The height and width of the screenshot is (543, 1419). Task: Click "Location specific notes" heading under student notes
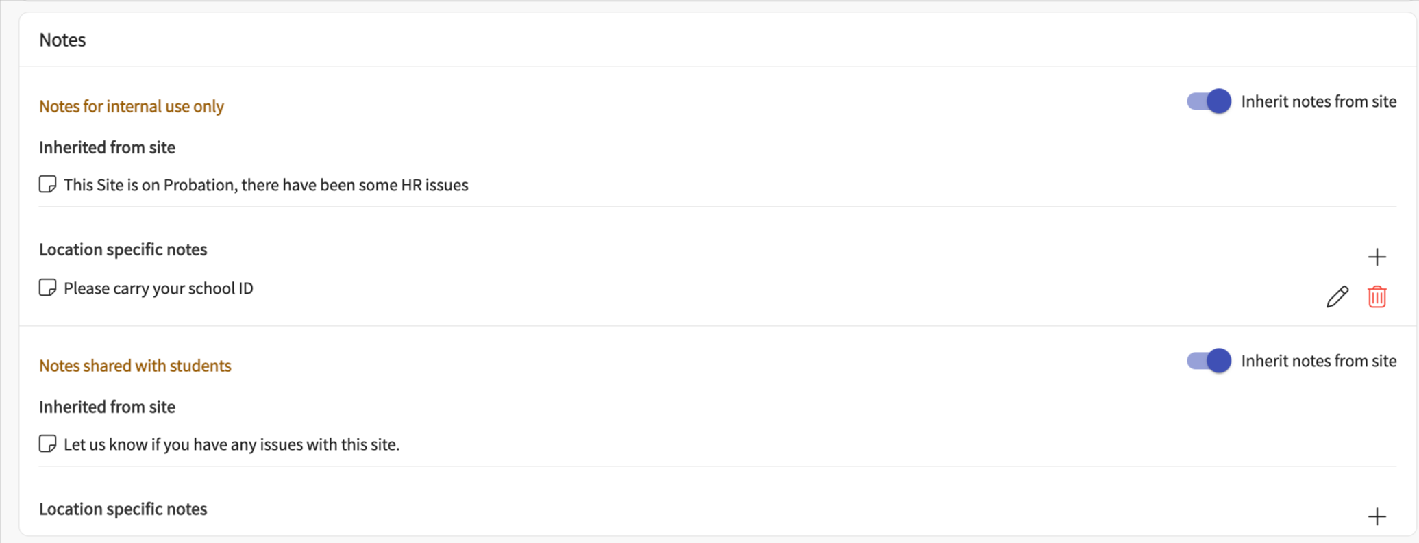pyautogui.click(x=123, y=509)
